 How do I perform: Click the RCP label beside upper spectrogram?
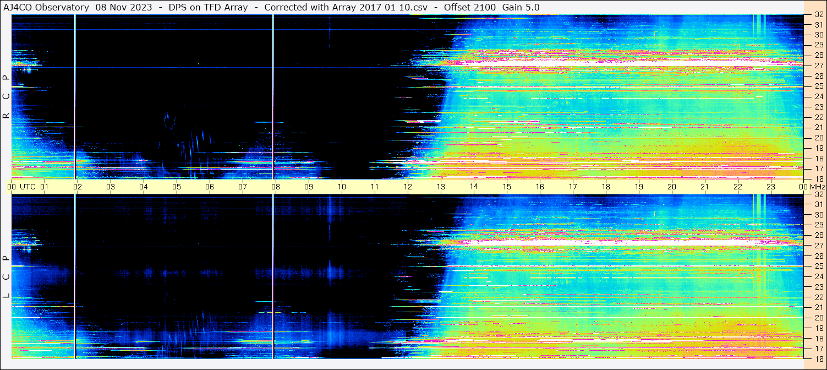pyautogui.click(x=6, y=97)
